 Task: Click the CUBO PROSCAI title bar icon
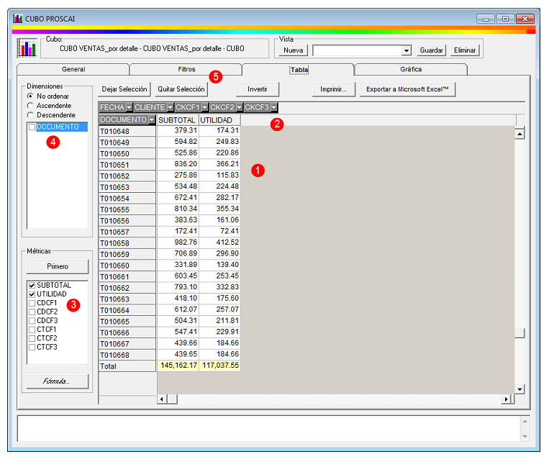click(x=17, y=19)
